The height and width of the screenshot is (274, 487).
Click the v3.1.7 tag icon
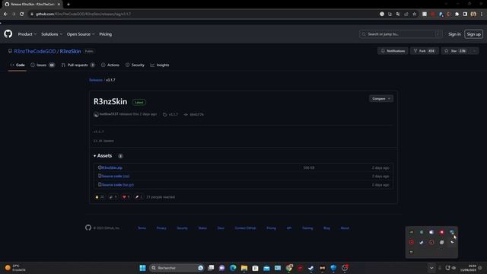tap(164, 114)
